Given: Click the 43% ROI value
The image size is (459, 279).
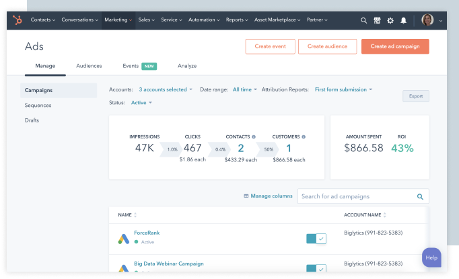Looking at the screenshot, I should click(402, 149).
